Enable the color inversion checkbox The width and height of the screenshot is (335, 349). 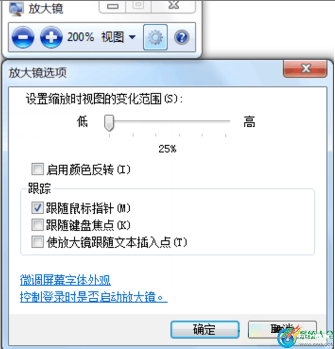tap(37, 169)
